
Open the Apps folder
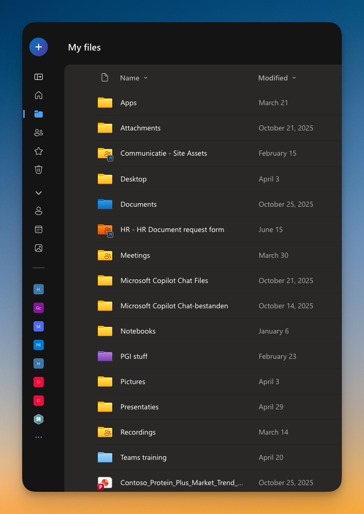click(x=128, y=103)
